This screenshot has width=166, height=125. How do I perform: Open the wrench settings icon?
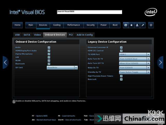coord(143,25)
